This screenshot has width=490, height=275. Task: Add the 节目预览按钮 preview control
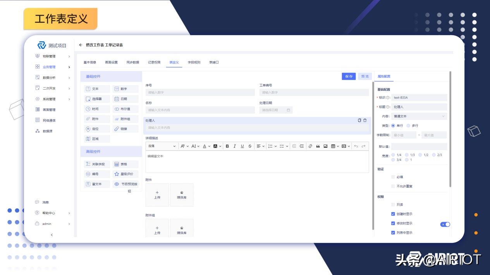coord(126,184)
